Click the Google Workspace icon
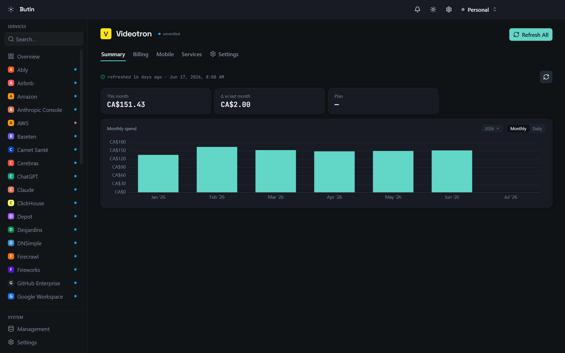Image resolution: width=565 pixels, height=353 pixels. click(x=11, y=296)
